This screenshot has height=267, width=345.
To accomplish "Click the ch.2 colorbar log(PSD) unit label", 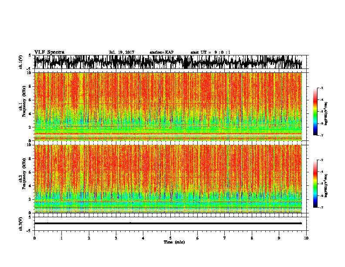I will point(326,185).
